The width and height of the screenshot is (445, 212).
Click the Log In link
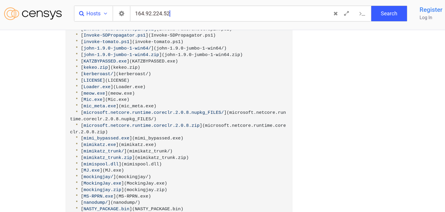click(425, 18)
